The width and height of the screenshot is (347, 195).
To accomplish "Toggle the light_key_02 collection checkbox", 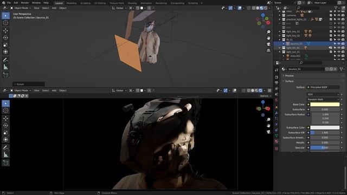I will point(331,36).
